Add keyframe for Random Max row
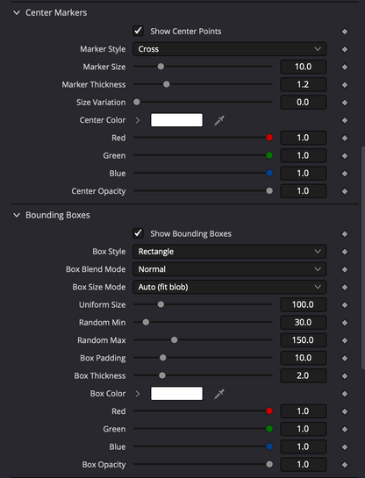Image resolution: width=365 pixels, height=478 pixels. point(345,340)
